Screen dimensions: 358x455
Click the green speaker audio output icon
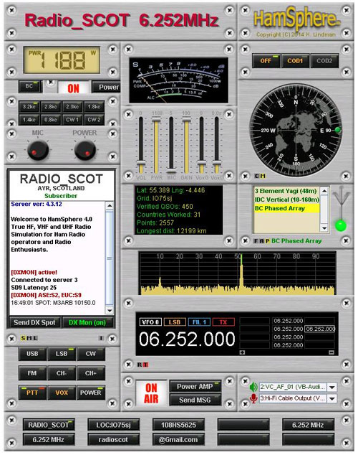253,387
